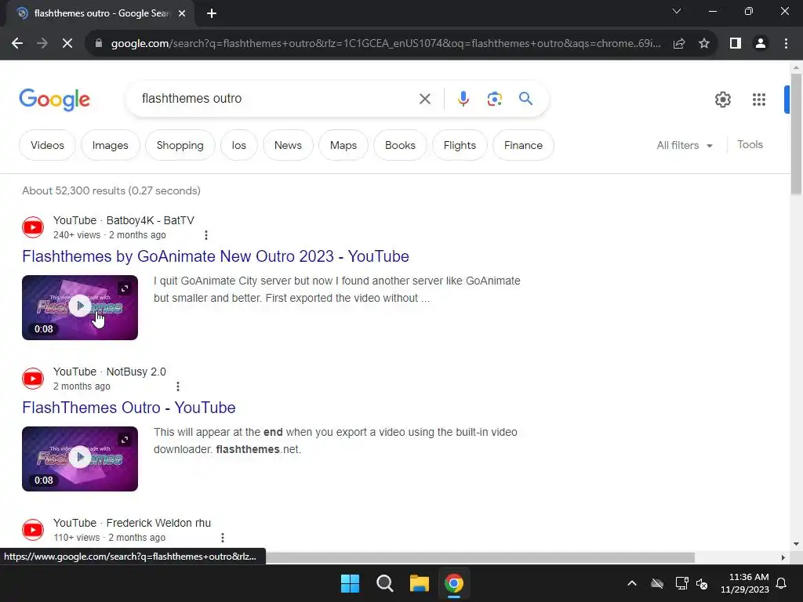Open the tab search chevron
This screenshot has height=602, width=803.
click(677, 11)
